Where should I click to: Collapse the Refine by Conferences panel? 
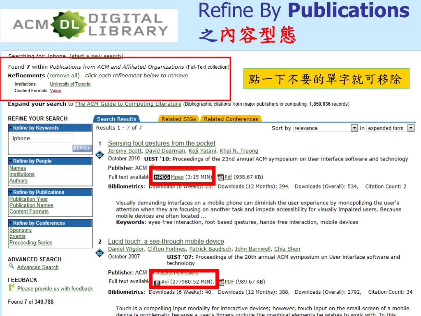(x=10, y=223)
